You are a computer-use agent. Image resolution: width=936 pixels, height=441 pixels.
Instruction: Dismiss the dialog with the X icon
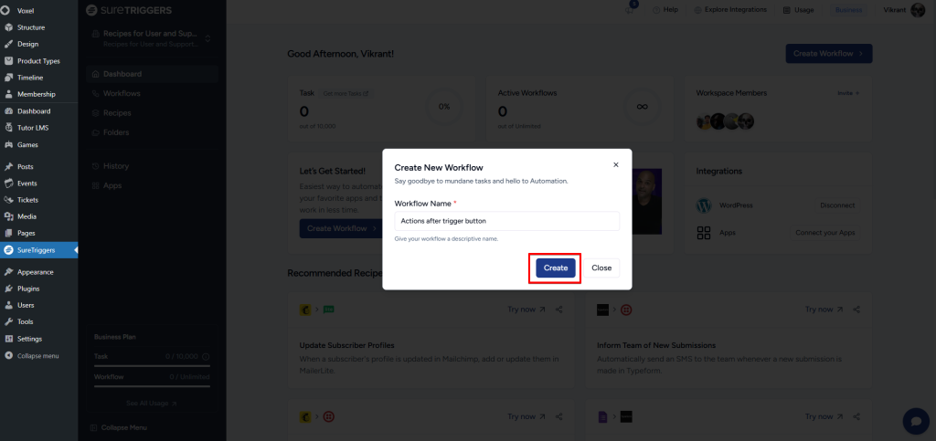tap(615, 165)
